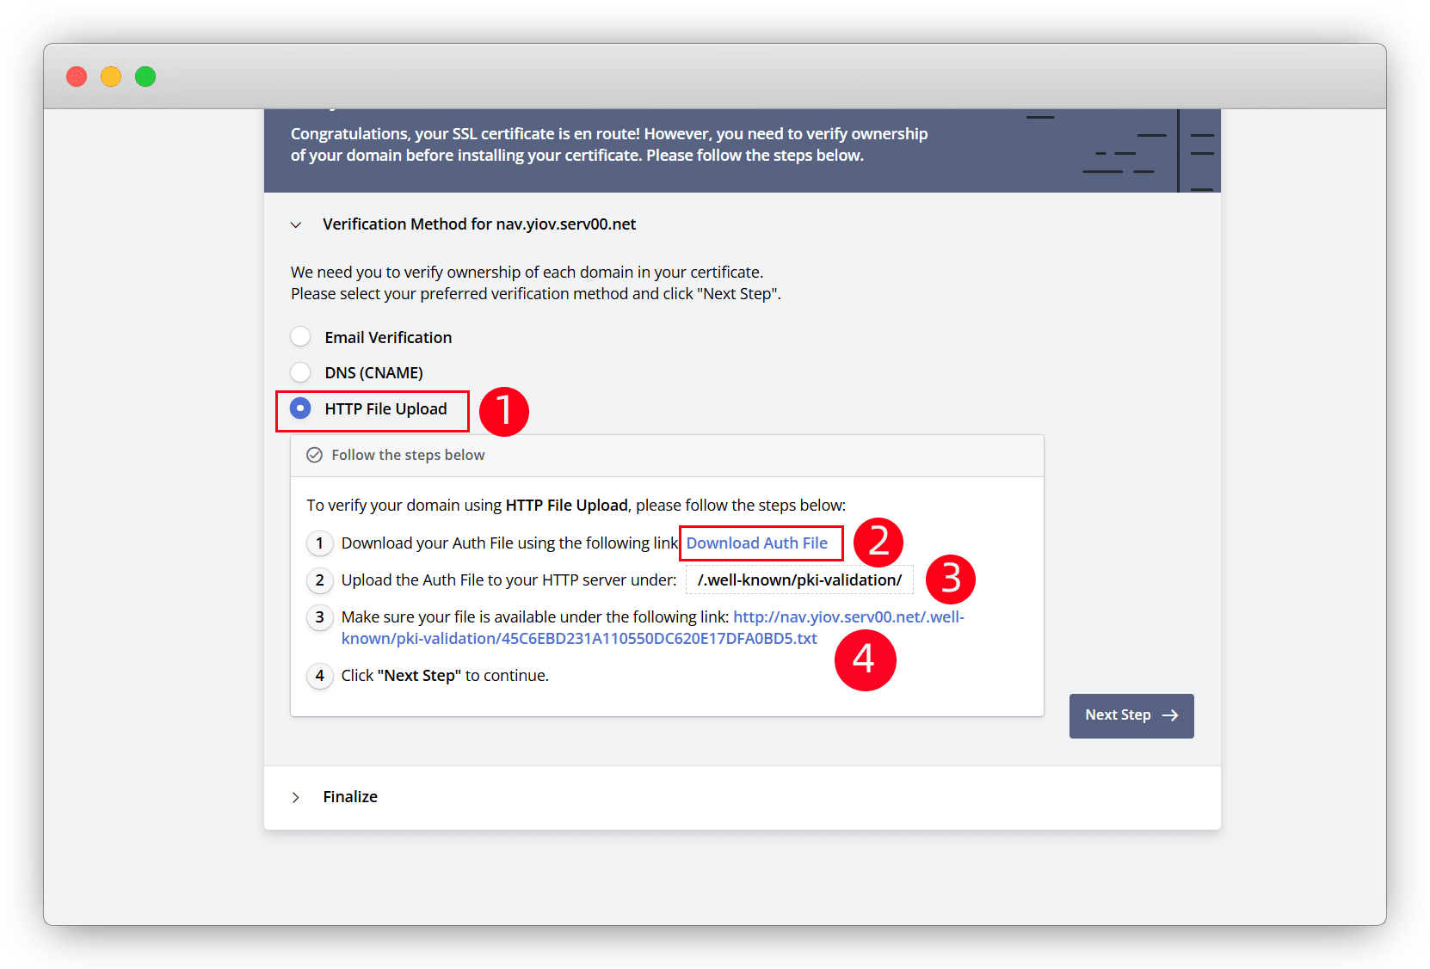Click the red marker 2 beside Download Auth File
Viewport: 1430px width, 969px height.
878,542
